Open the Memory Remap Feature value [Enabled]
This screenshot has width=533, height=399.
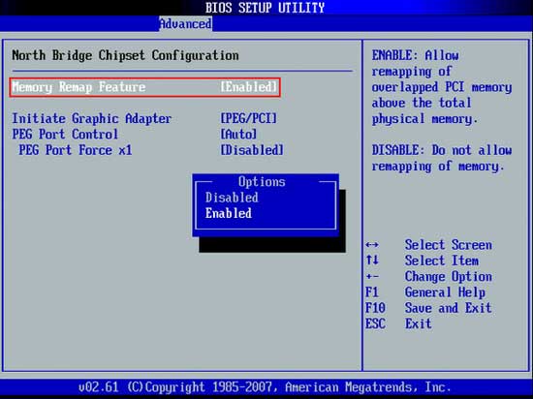[249, 87]
